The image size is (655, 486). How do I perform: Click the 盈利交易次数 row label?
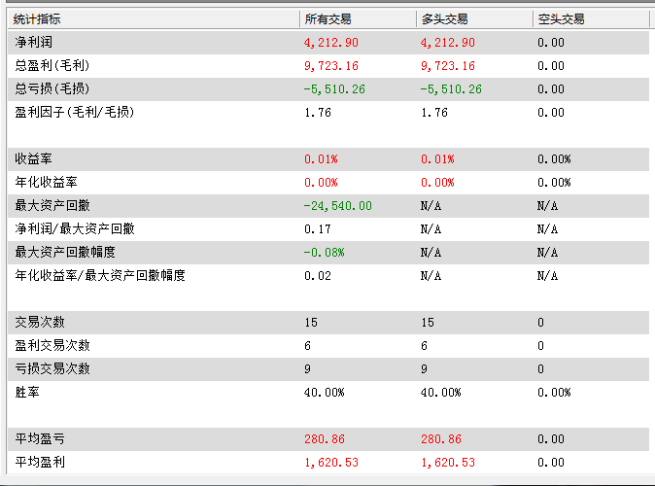point(51,346)
